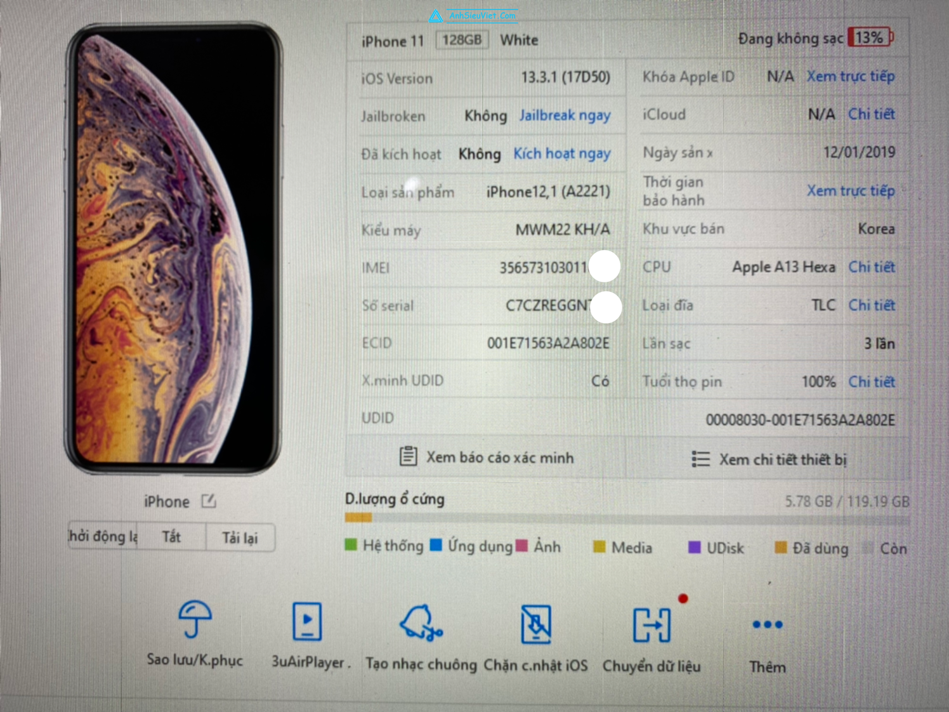The image size is (949, 712).
Task: Open Chi tiết link for Tuổi thọ pin
Action: tap(872, 381)
